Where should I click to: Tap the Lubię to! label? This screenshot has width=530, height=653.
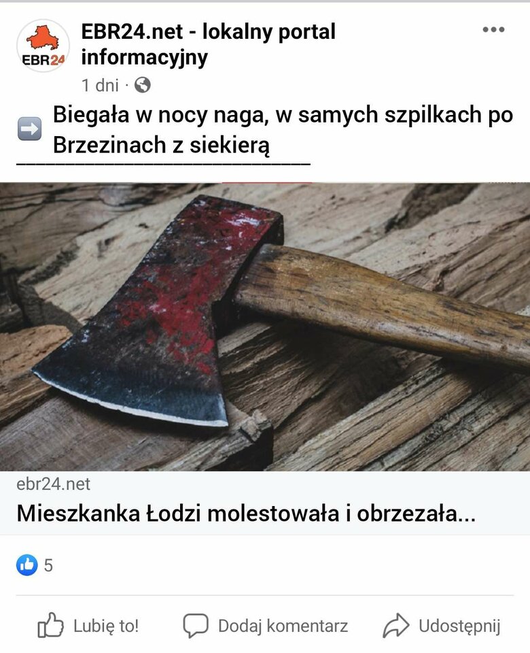106,626
